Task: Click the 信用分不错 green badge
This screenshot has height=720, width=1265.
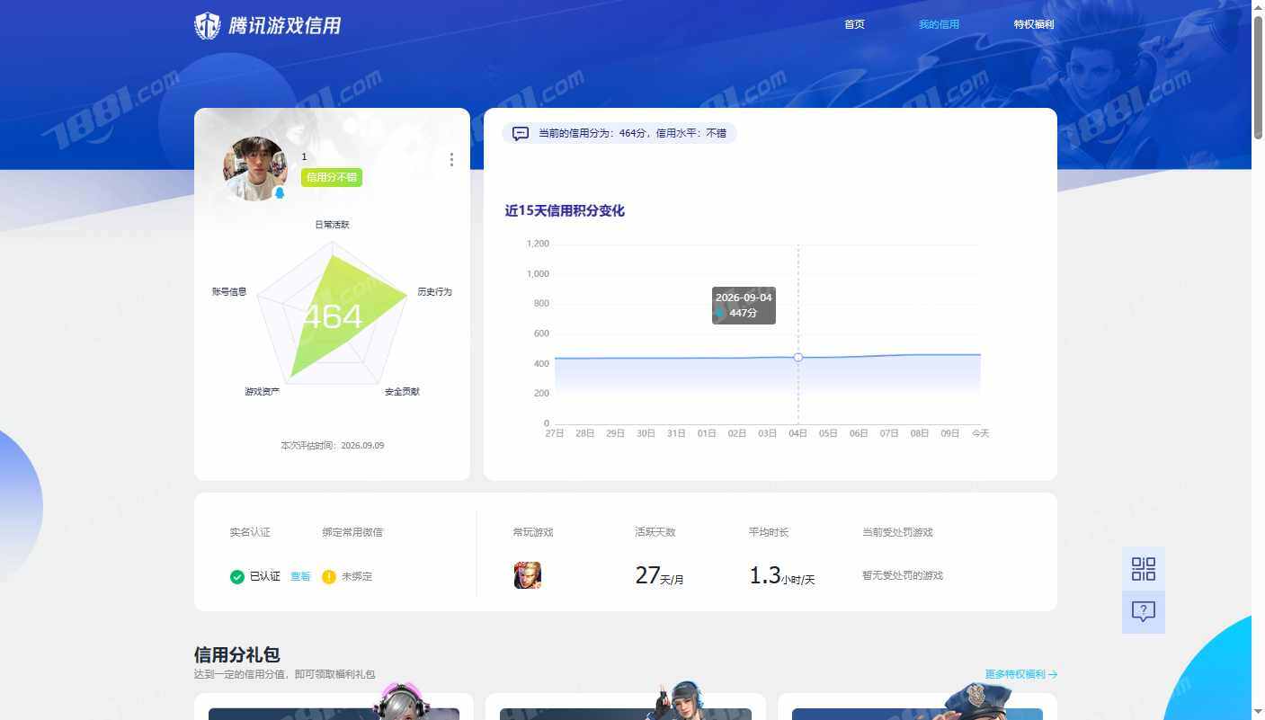Action: 332,178
